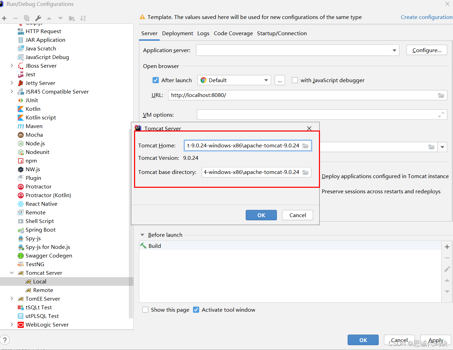Open URL field folder icon
The width and height of the screenshot is (453, 350).
pos(441,95)
